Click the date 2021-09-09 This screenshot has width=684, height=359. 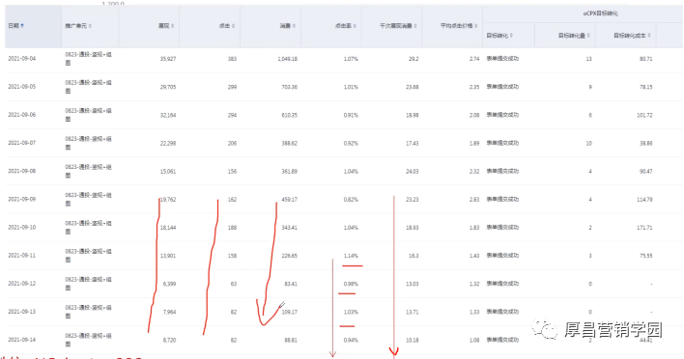tap(22, 199)
